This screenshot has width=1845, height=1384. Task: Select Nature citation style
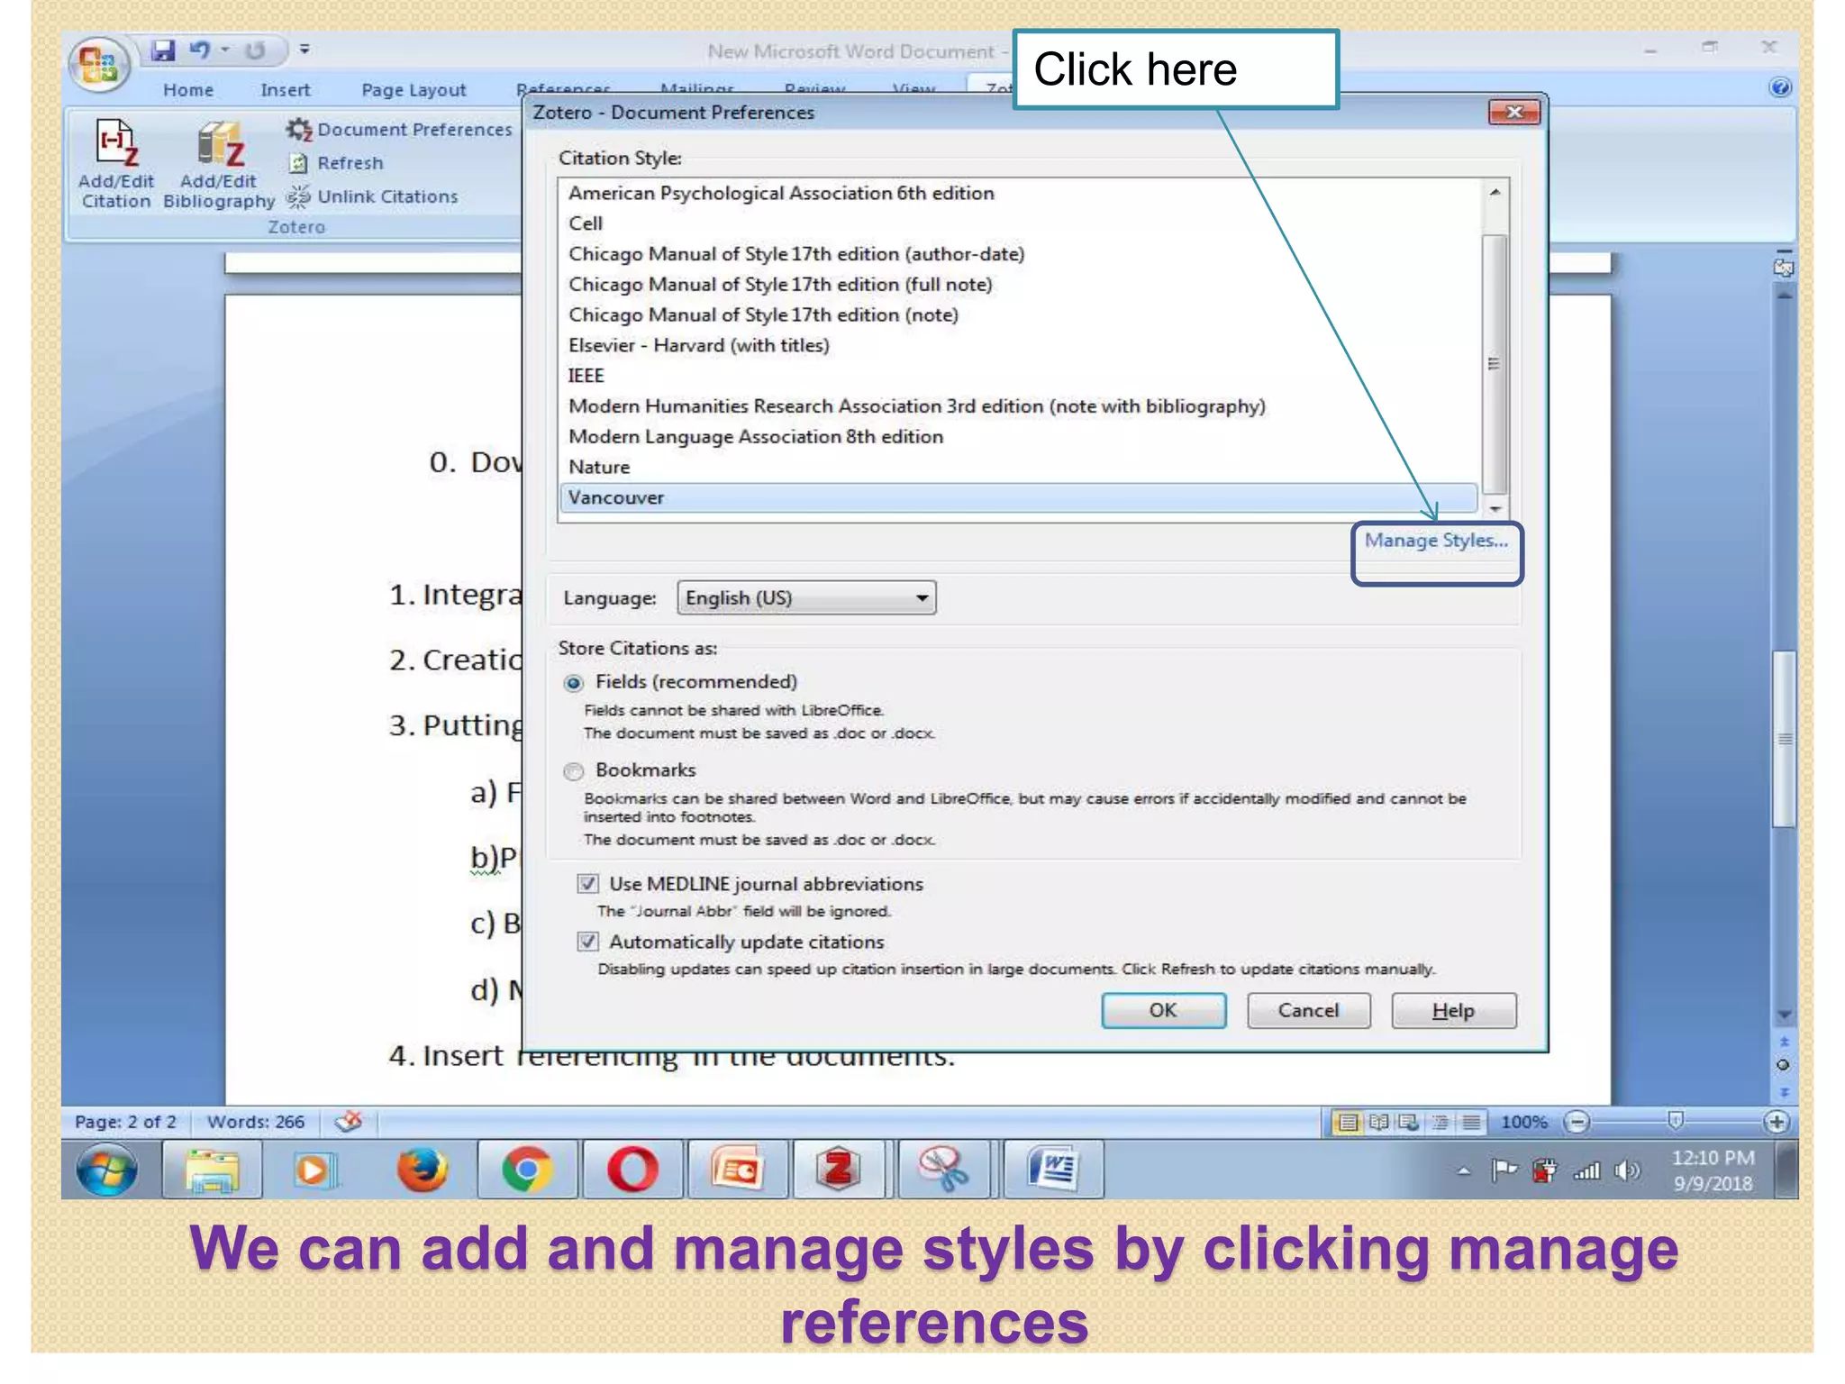point(1019,468)
